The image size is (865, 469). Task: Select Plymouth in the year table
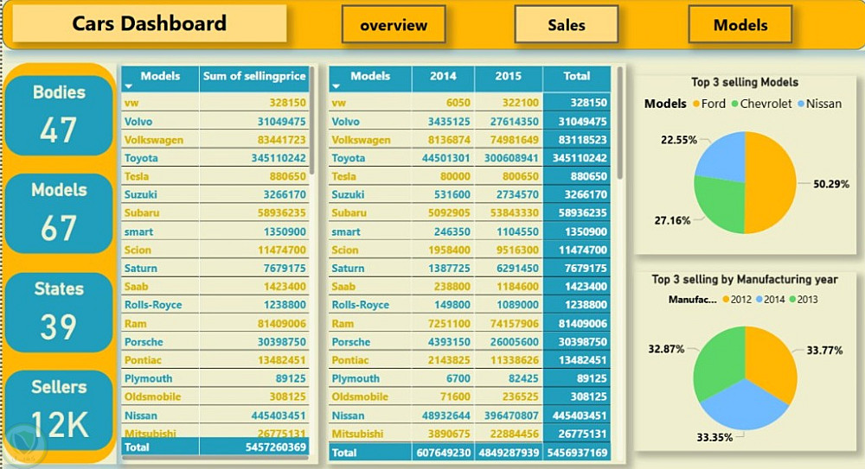(x=356, y=378)
